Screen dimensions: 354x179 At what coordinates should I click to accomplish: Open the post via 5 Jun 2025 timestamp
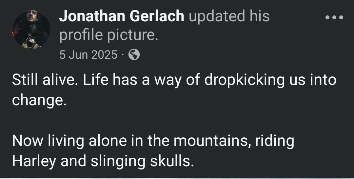[88, 55]
